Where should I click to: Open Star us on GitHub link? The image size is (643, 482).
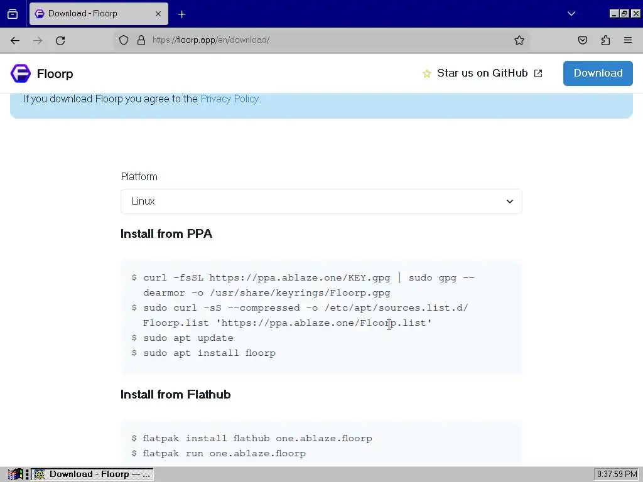tap(482, 73)
